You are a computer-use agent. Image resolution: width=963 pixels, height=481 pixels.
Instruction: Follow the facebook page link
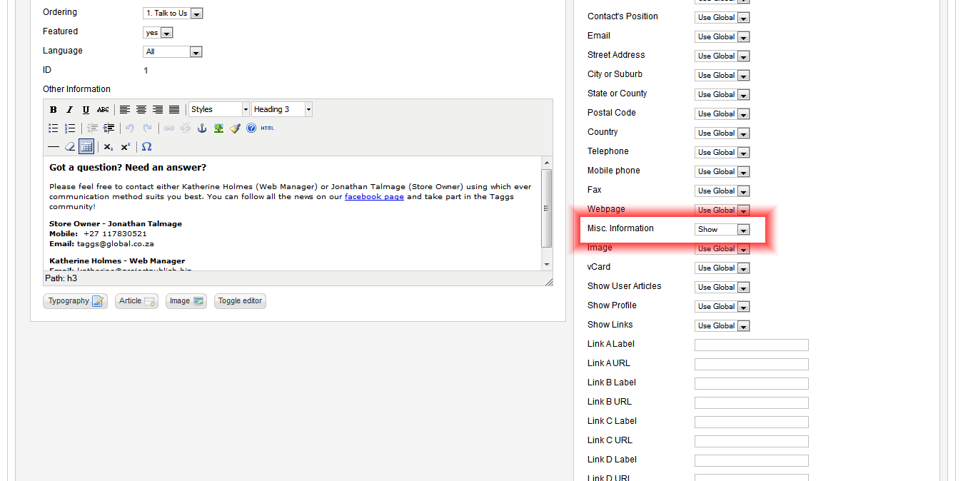pyautogui.click(x=374, y=197)
